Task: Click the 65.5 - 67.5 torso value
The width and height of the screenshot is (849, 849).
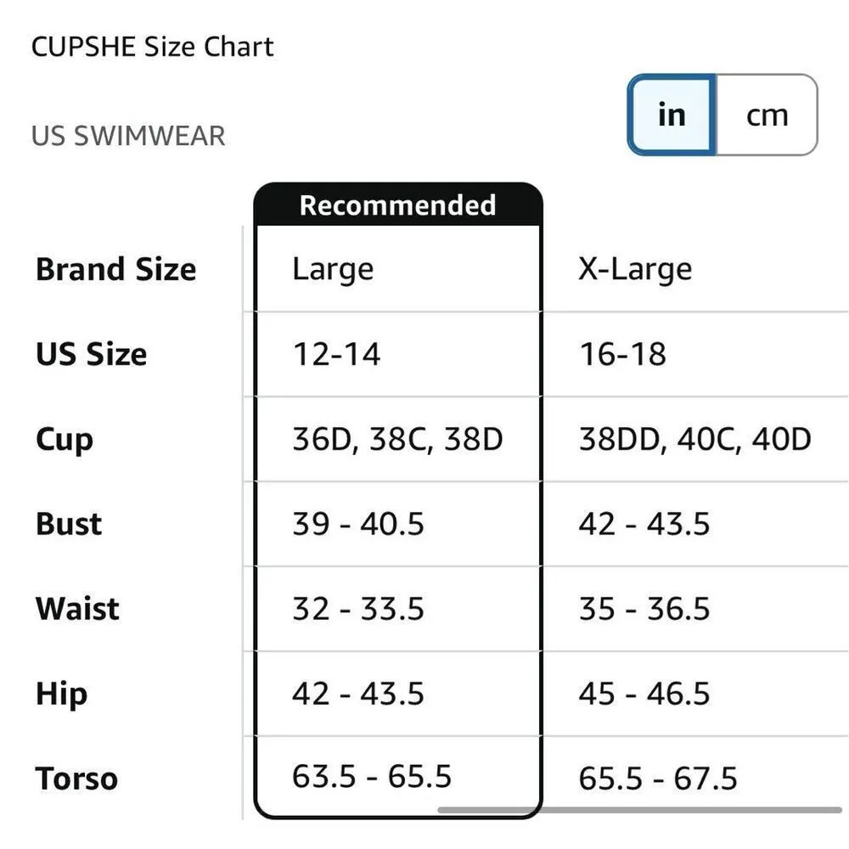Action: click(x=658, y=779)
